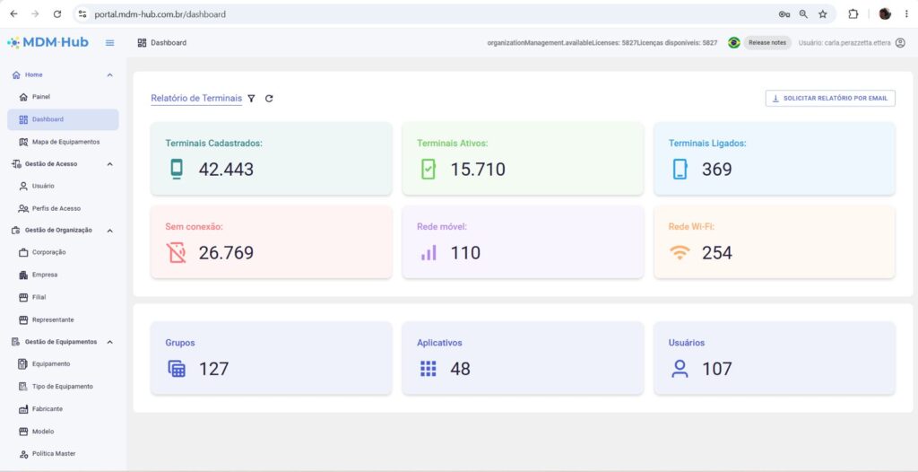Click the Usuário: carla.perazzetta.ettera text
918x472 pixels.
coord(844,43)
